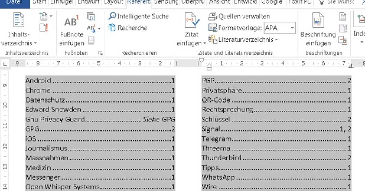The image size is (365, 191).
Task: Click the Tipps index entry
Action: tap(210, 168)
